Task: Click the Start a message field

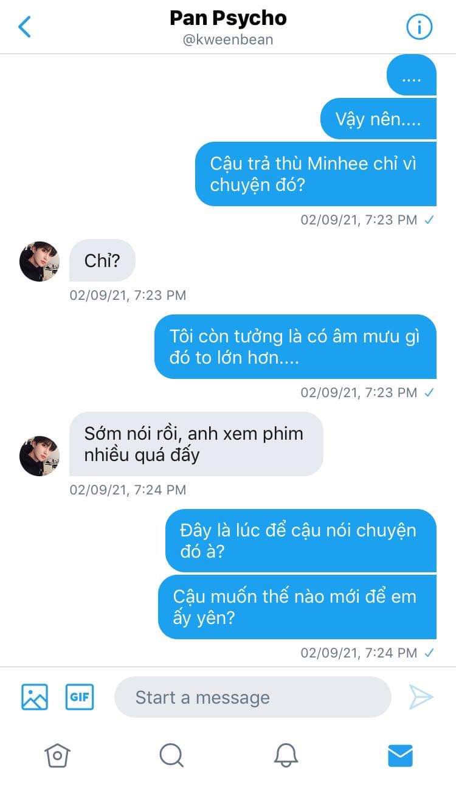Action: pyautogui.click(x=253, y=697)
